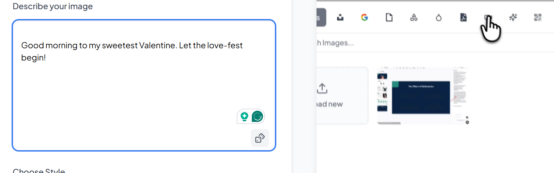Randomize prompt with the dice button
The height and width of the screenshot is (173, 554).
(x=260, y=138)
